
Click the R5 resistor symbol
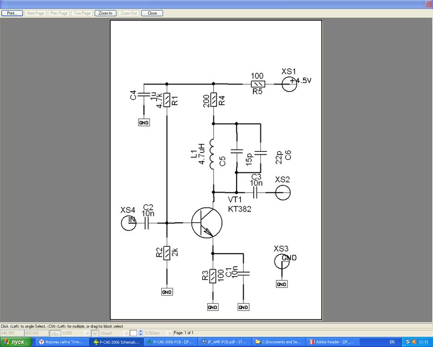click(x=258, y=84)
